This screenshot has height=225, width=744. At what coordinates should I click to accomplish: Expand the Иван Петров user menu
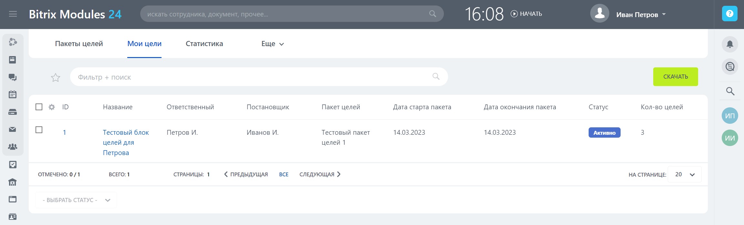click(x=641, y=15)
